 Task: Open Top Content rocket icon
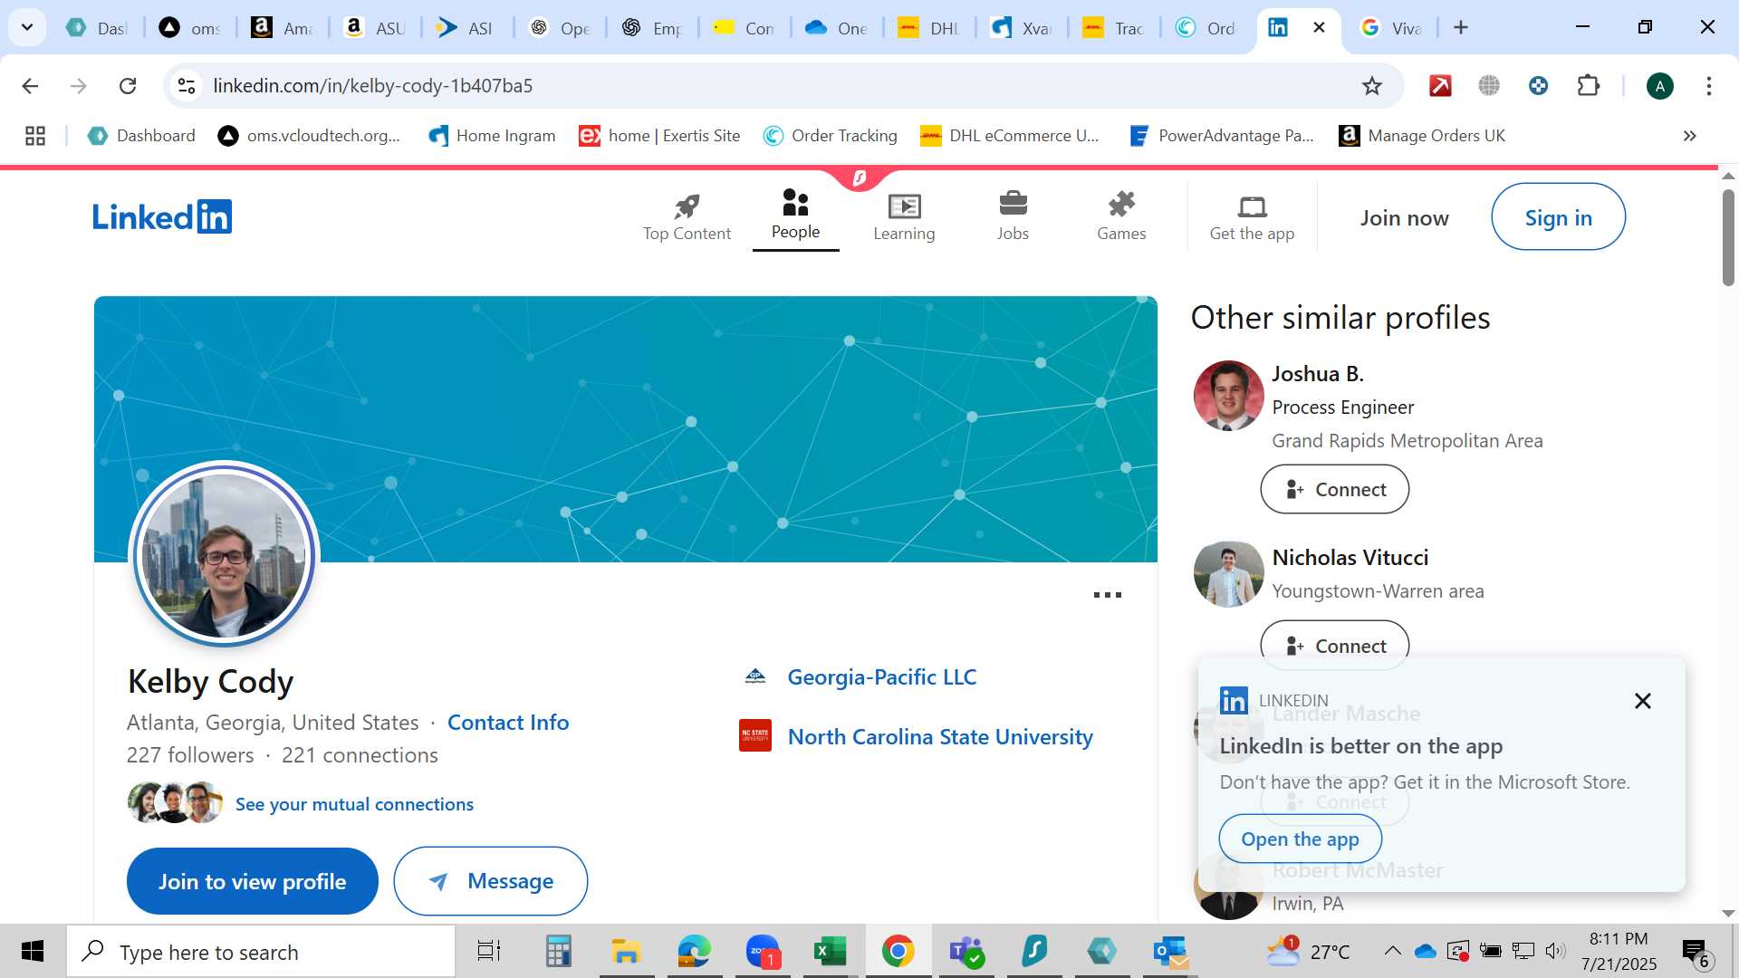tap(687, 206)
